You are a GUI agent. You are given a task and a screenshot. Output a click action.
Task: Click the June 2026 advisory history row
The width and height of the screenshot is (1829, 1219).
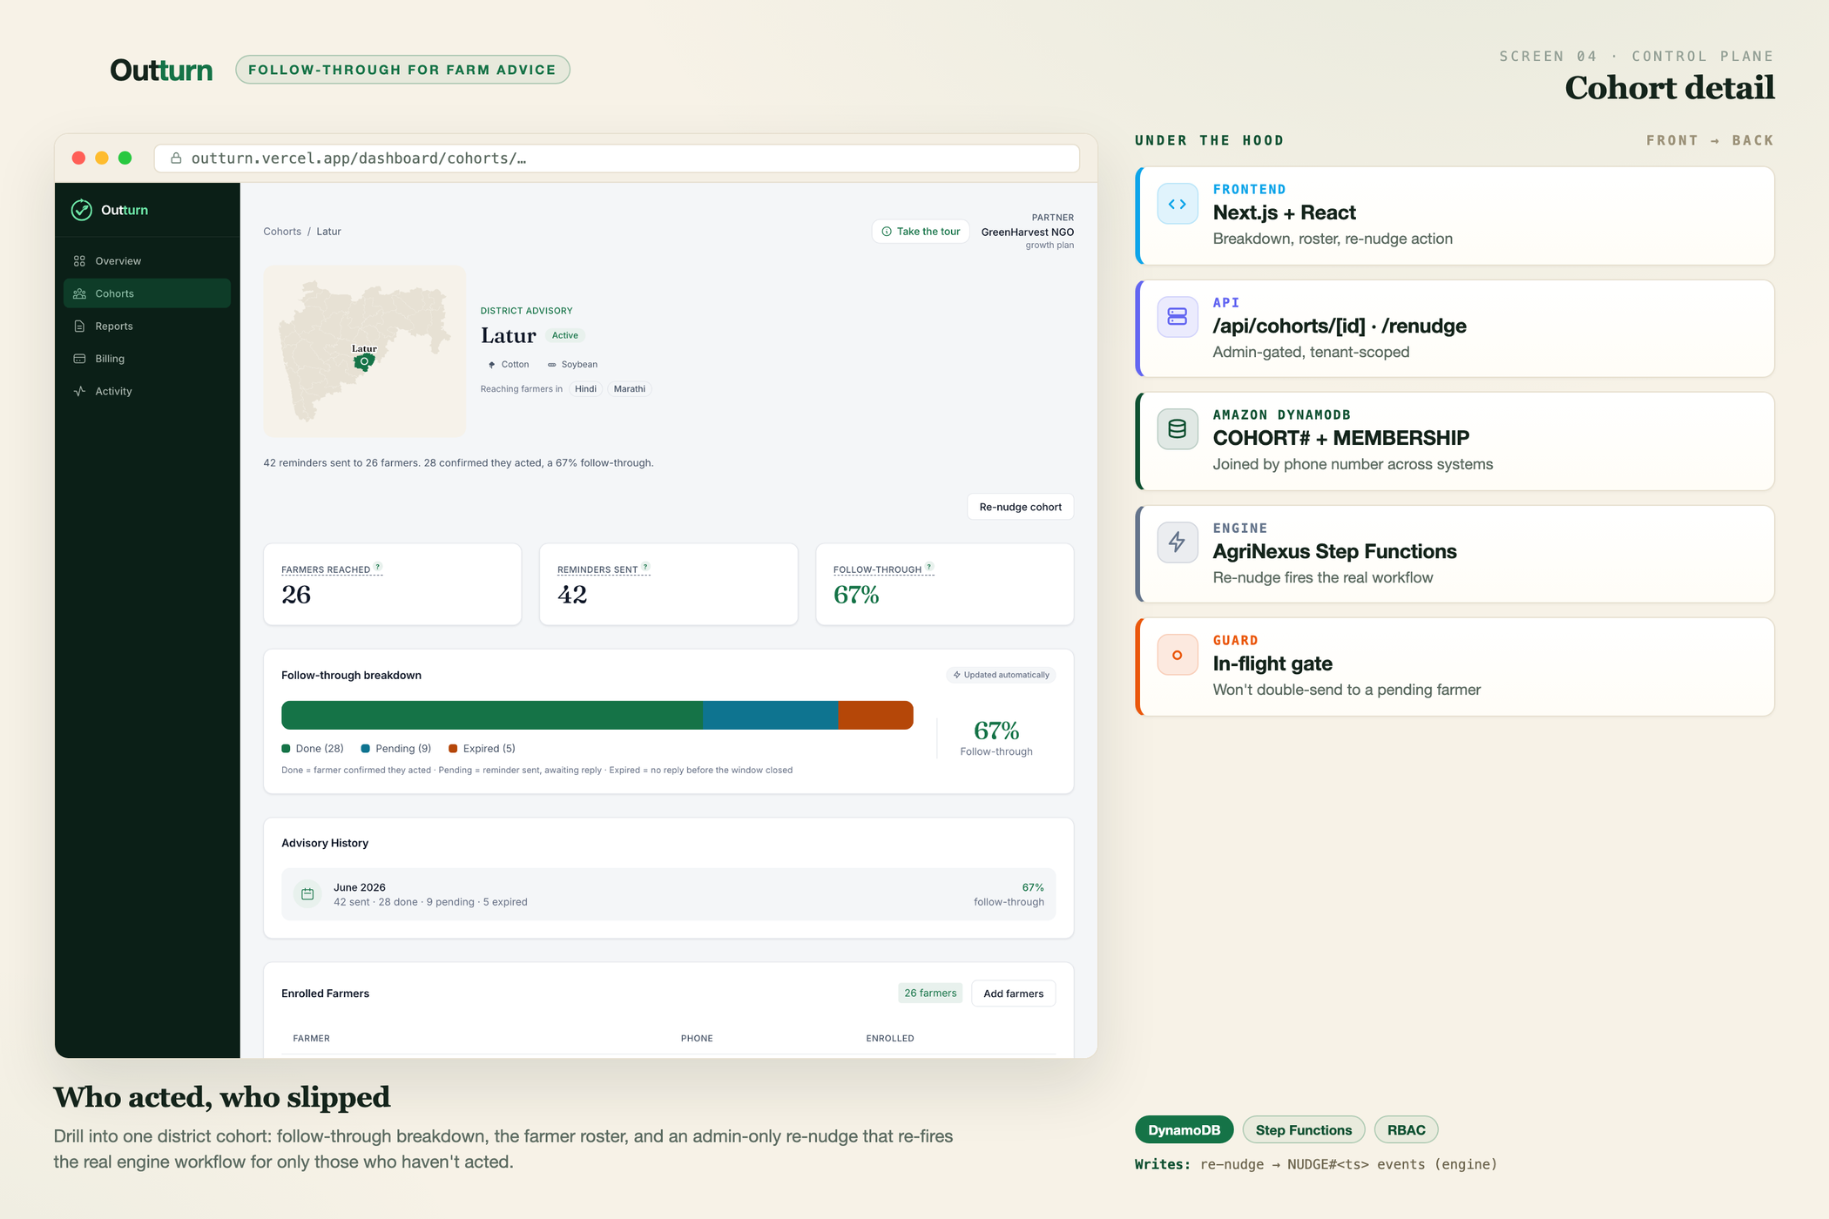tap(668, 894)
